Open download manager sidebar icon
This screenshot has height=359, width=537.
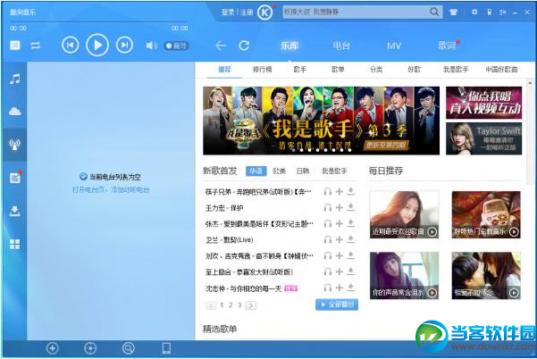[14, 211]
